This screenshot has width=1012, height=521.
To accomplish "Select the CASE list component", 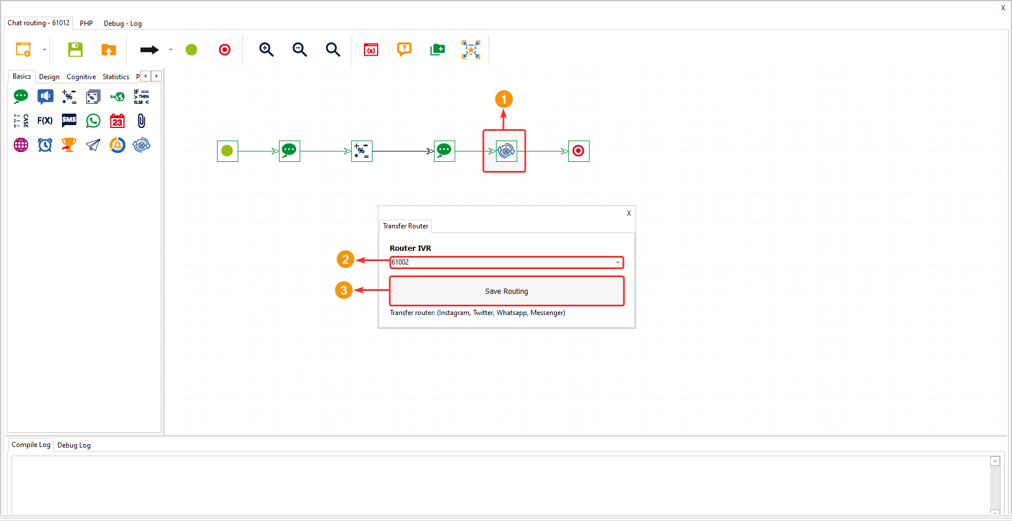I will [x=21, y=120].
